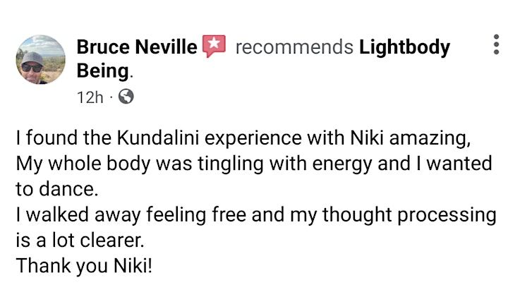Click the name Bruce Neville
This screenshot has width=508, height=292.
coord(137,48)
